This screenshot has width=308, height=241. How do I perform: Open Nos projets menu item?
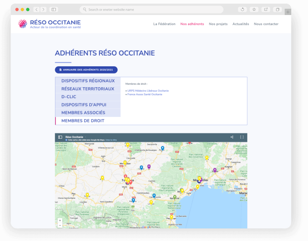coord(218,24)
